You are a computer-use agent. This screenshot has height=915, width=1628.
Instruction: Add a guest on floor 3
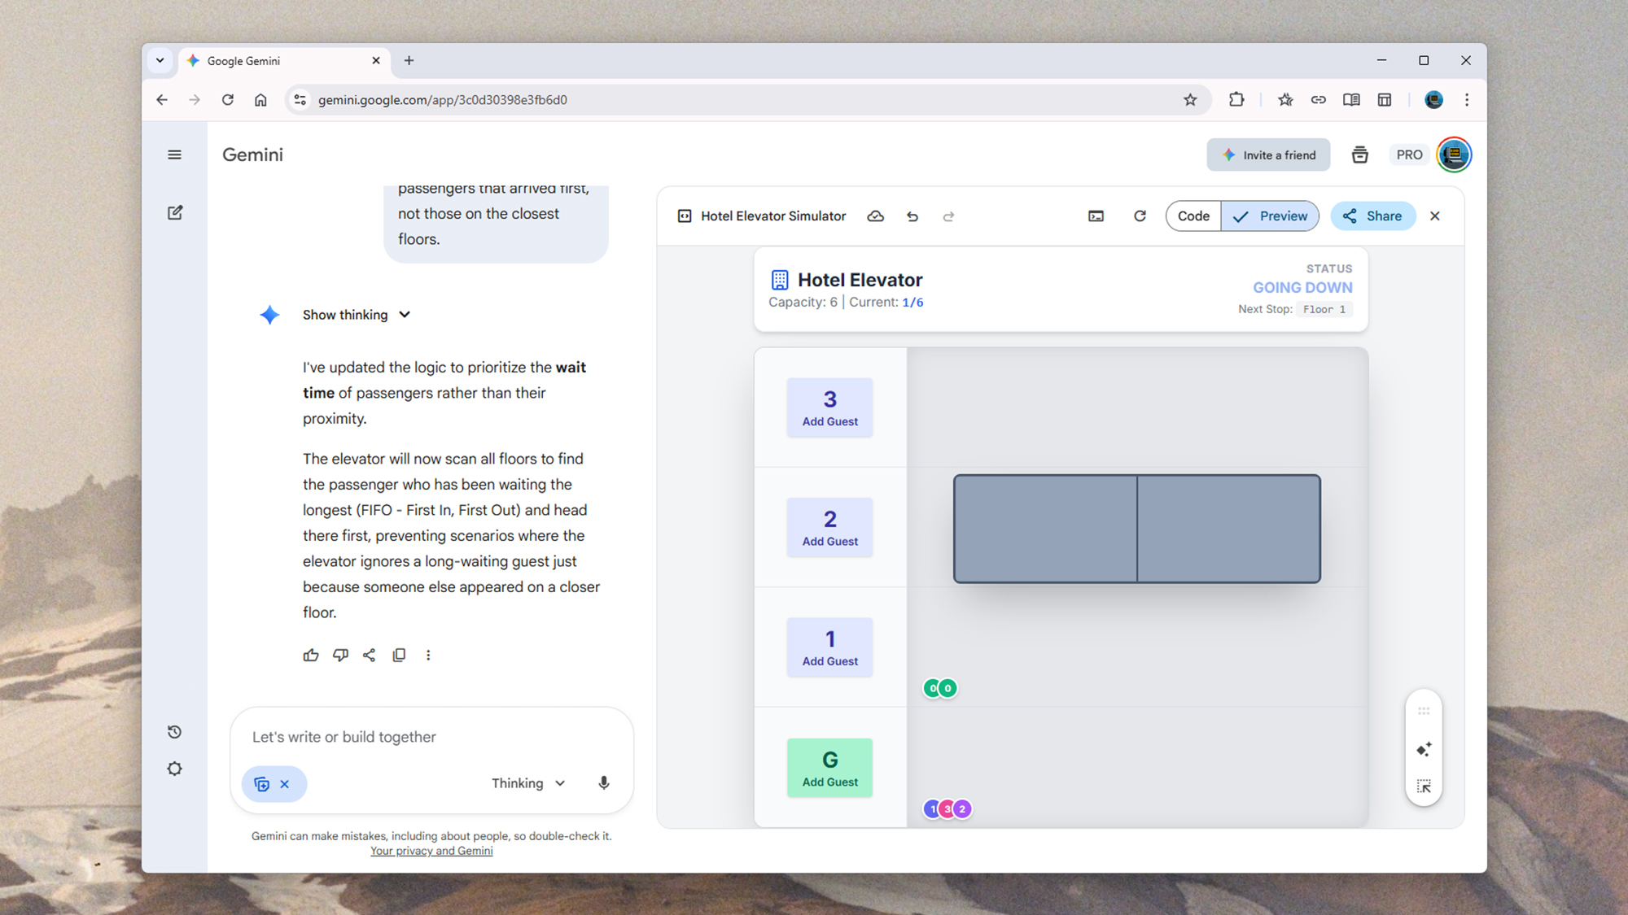pos(829,407)
